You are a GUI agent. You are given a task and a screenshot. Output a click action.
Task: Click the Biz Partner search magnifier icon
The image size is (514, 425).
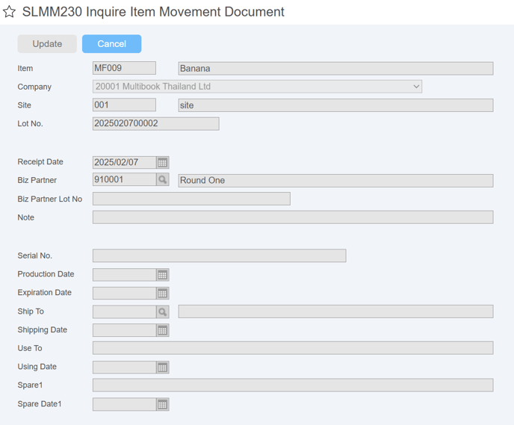pyautogui.click(x=163, y=179)
